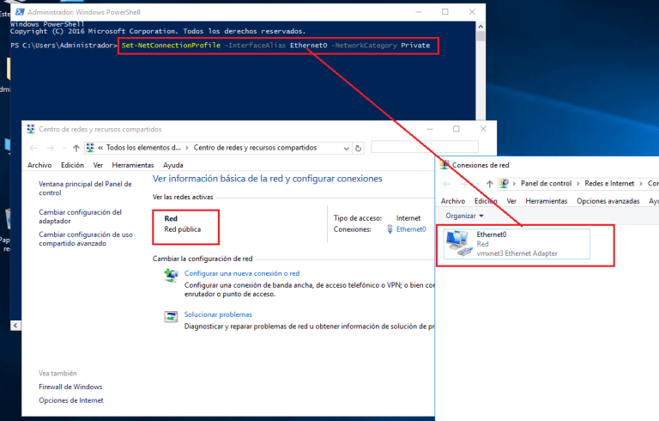
Task: Click the Ethernet0 connection link
Action: (411, 229)
